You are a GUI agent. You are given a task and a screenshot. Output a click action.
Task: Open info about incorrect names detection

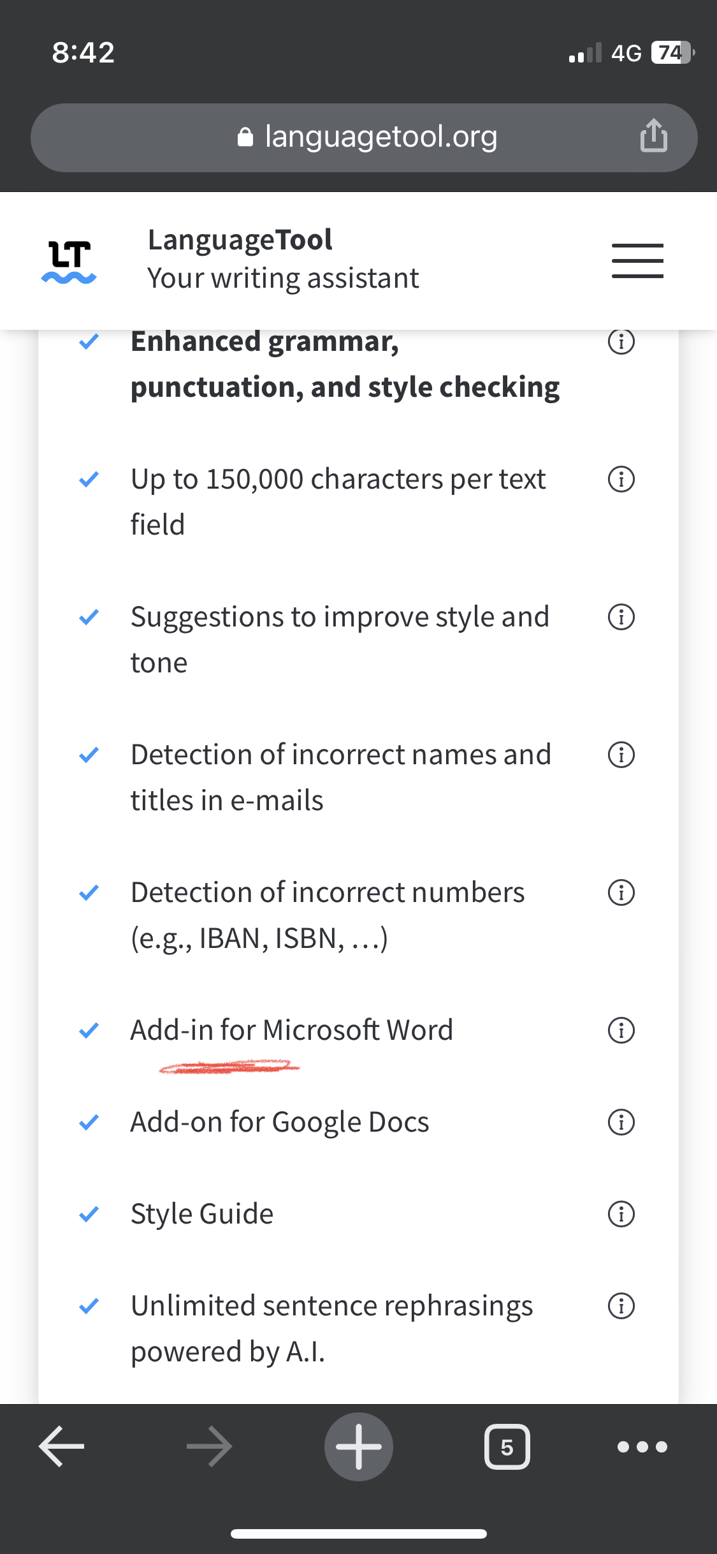pyautogui.click(x=621, y=755)
